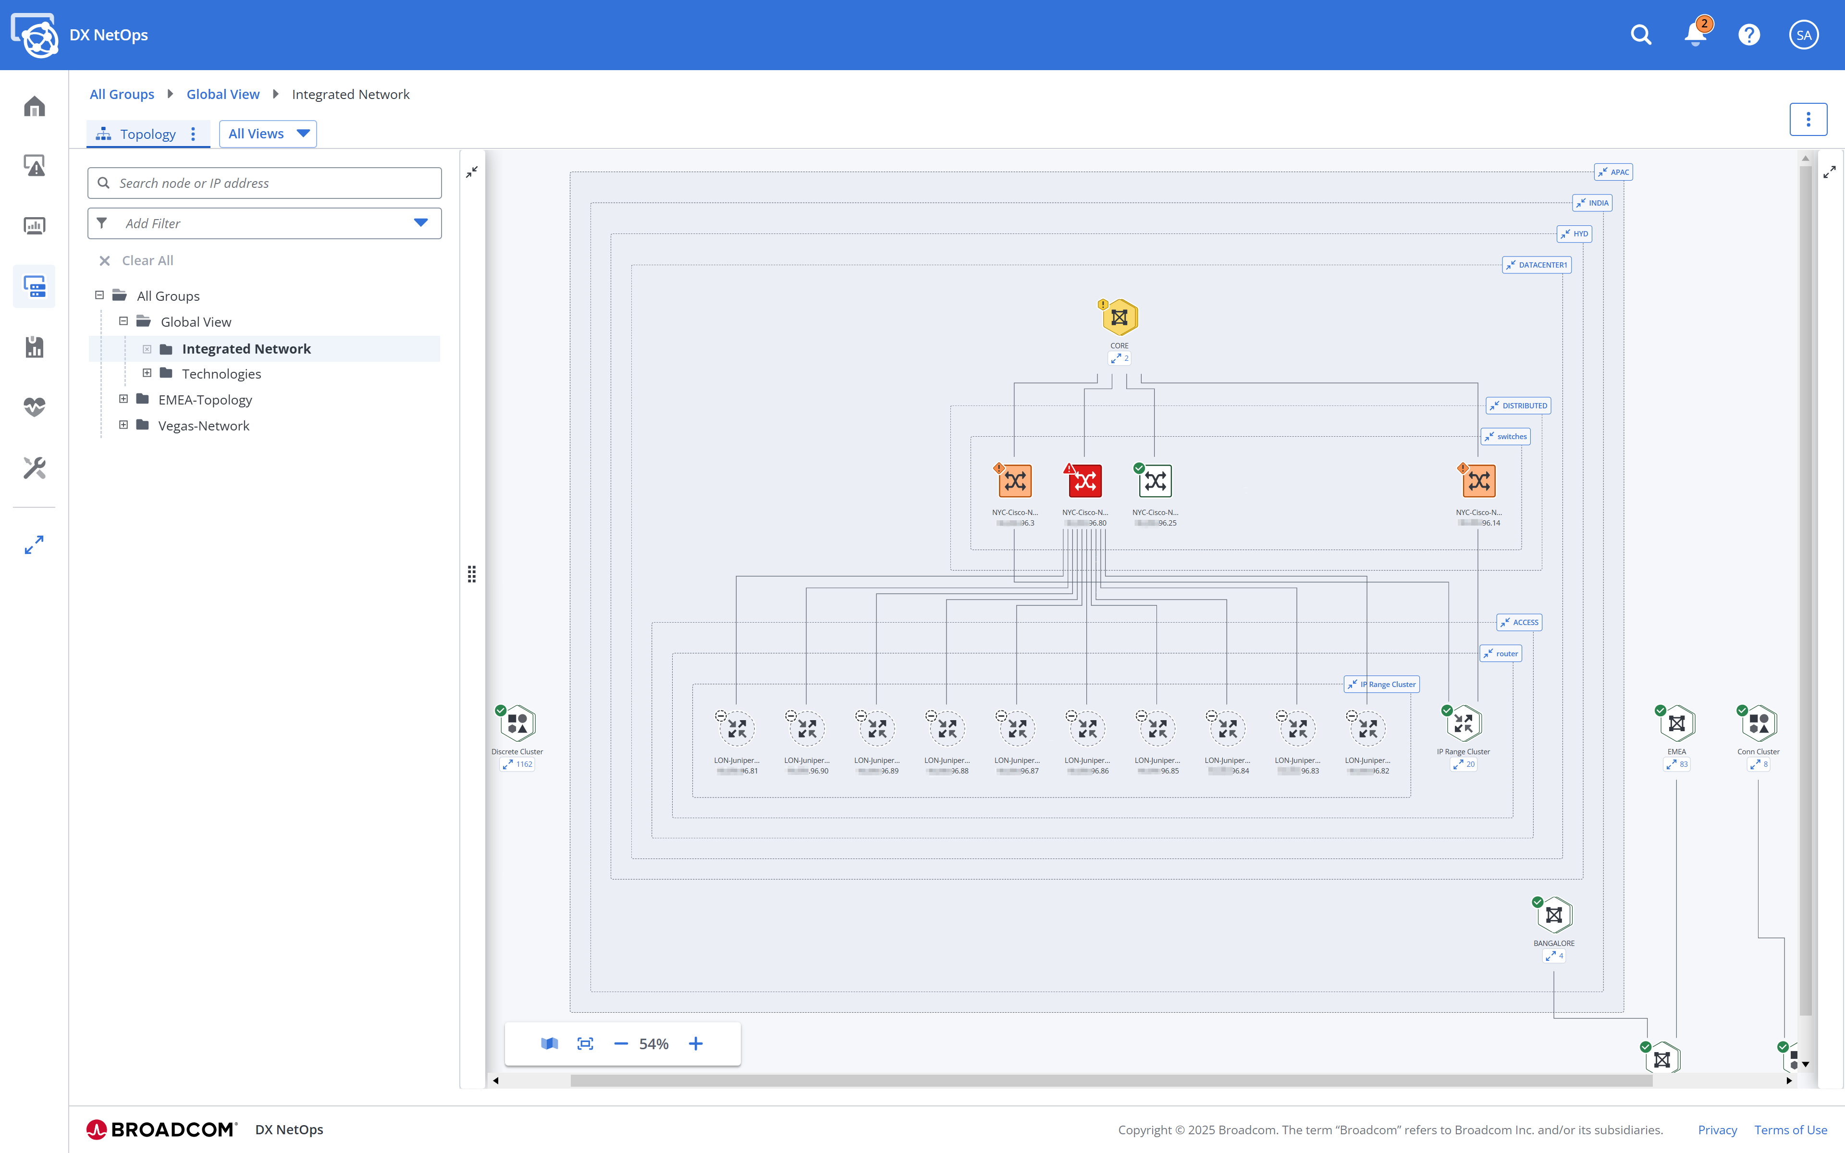Collapse the Integrated Network folder node
The image size is (1845, 1153).
coord(147,348)
